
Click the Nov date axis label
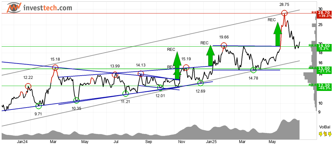point(181,142)
